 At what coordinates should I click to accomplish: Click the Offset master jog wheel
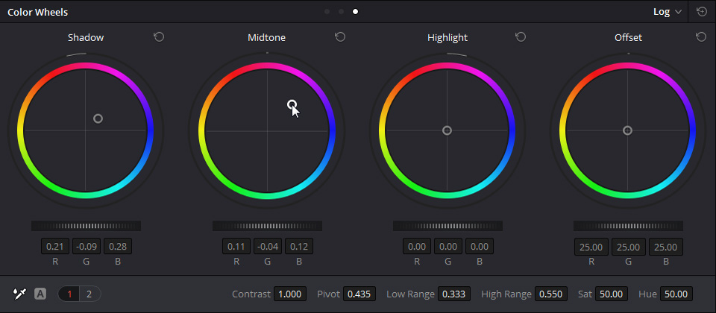(628, 226)
